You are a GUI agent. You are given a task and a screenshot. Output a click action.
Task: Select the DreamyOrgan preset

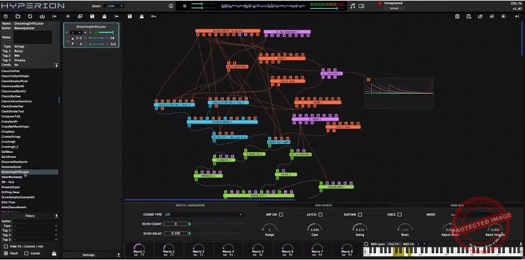pos(11,188)
